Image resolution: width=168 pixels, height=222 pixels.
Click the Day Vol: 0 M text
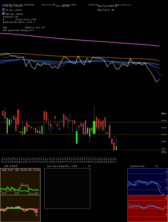pos(106,10)
